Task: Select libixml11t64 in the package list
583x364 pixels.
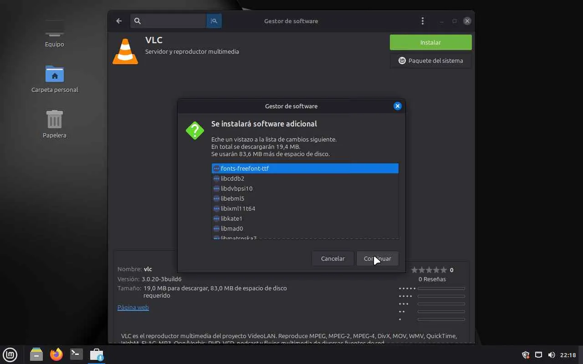Action: tap(305, 208)
